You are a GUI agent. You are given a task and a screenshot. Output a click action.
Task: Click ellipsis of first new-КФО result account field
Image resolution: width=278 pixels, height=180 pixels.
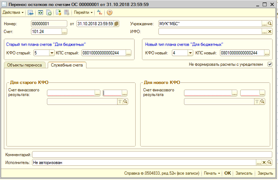pos(235,93)
